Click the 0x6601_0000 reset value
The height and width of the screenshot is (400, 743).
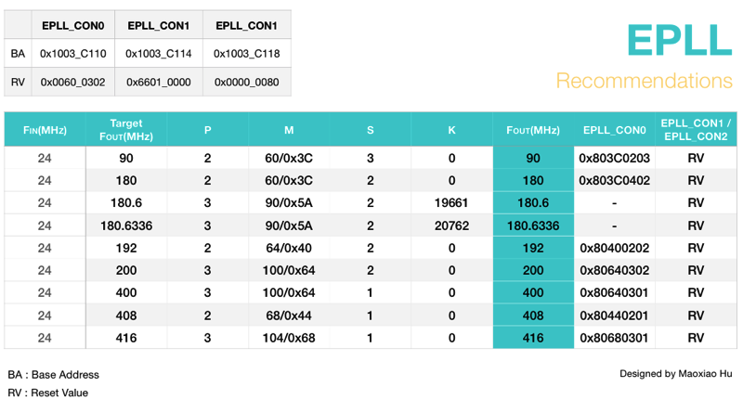click(x=159, y=82)
